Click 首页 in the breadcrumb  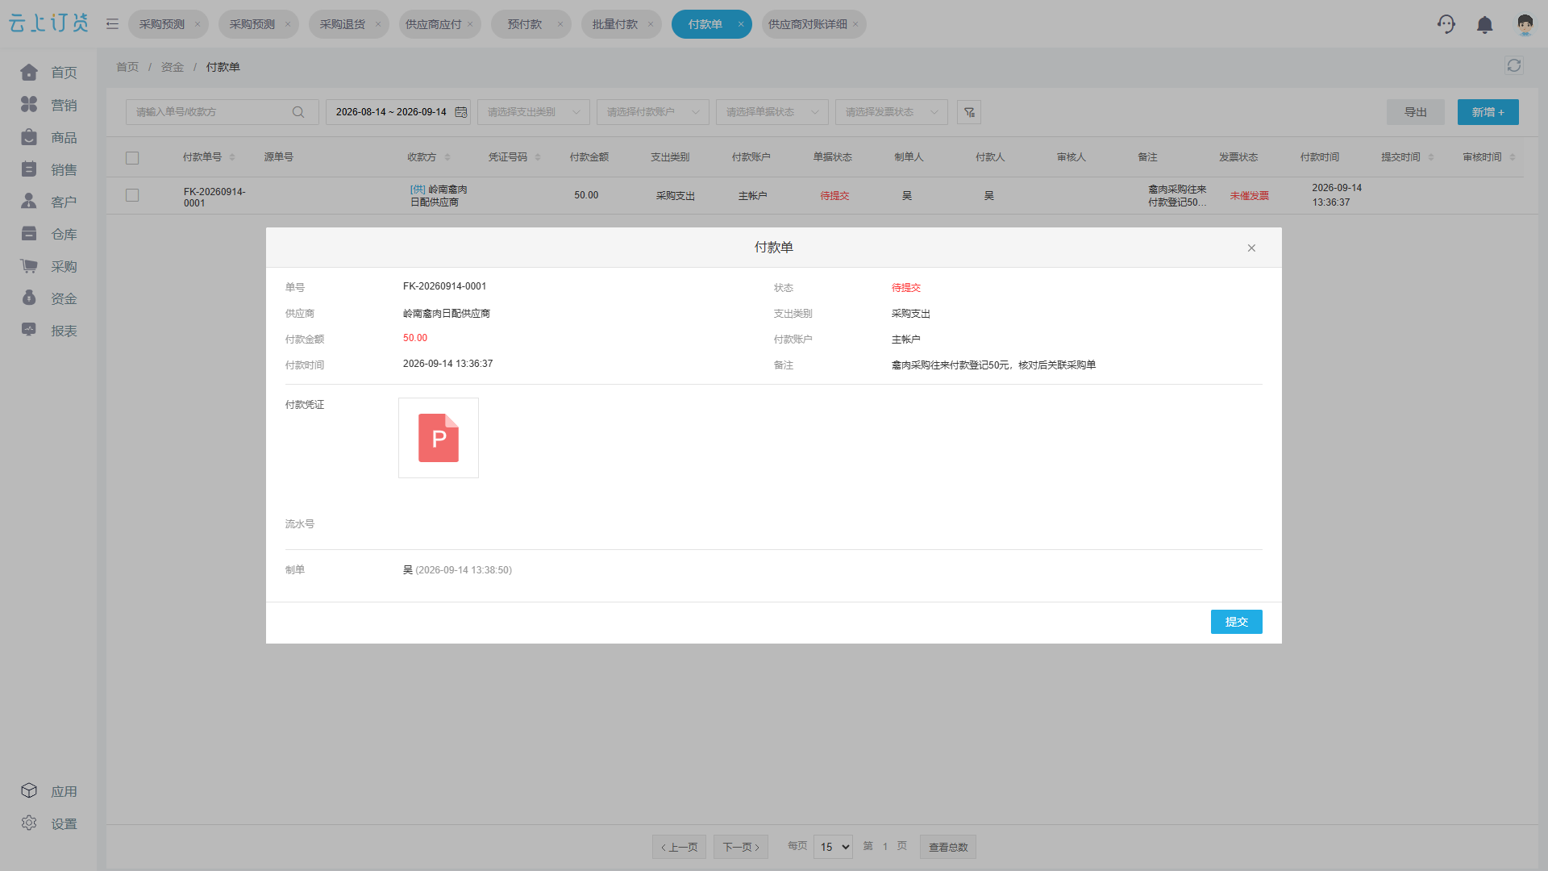127,67
